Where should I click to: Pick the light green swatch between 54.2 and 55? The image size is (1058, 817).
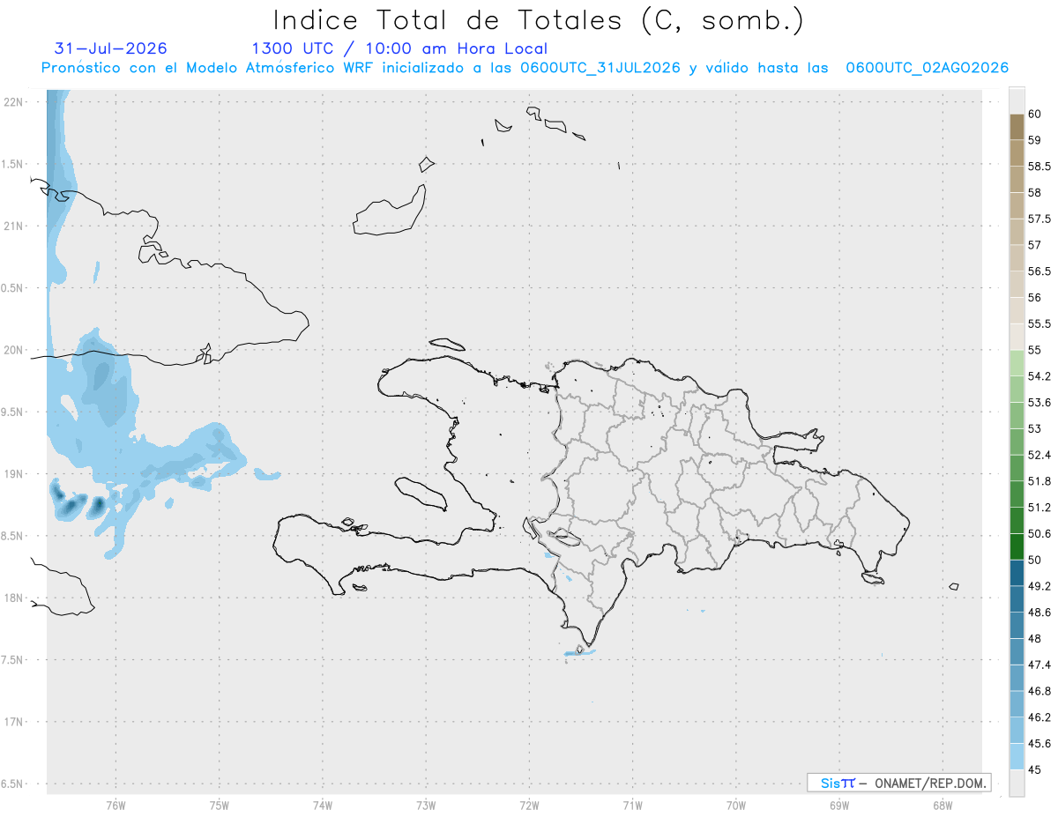click(1017, 363)
